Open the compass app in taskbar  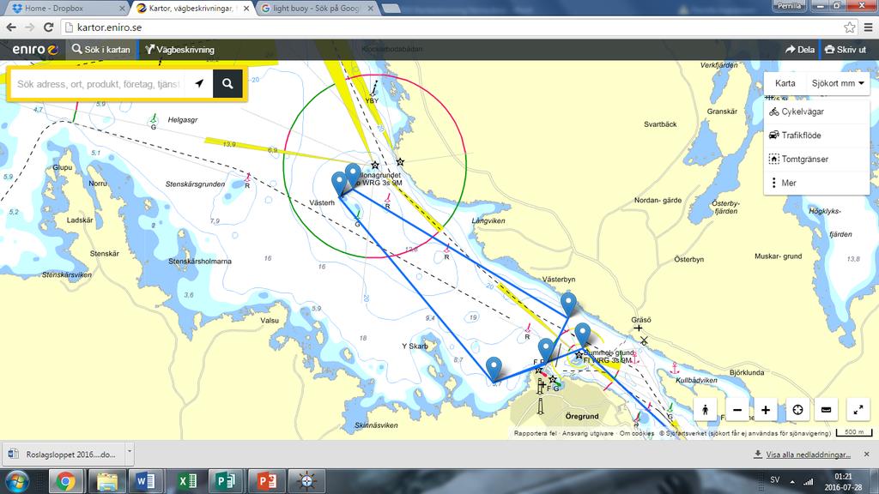click(x=306, y=482)
